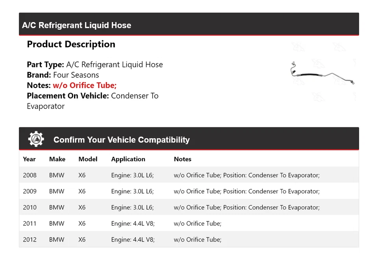Click the Make column header

coord(57,159)
